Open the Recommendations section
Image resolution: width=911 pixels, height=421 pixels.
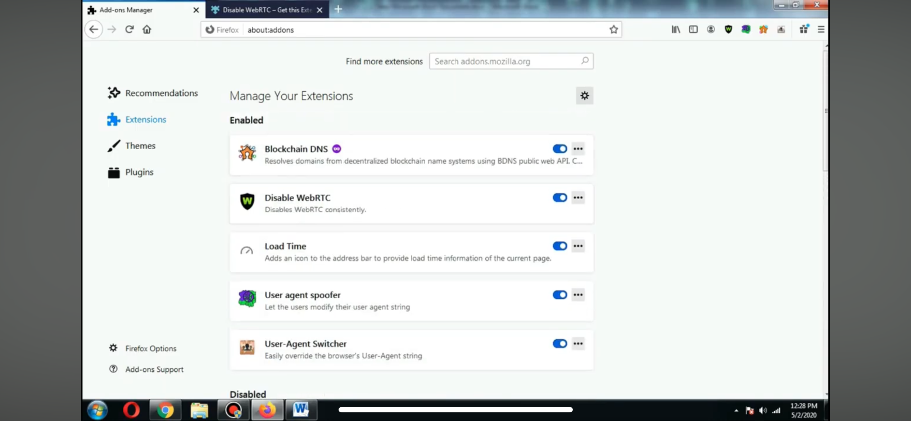coord(152,93)
